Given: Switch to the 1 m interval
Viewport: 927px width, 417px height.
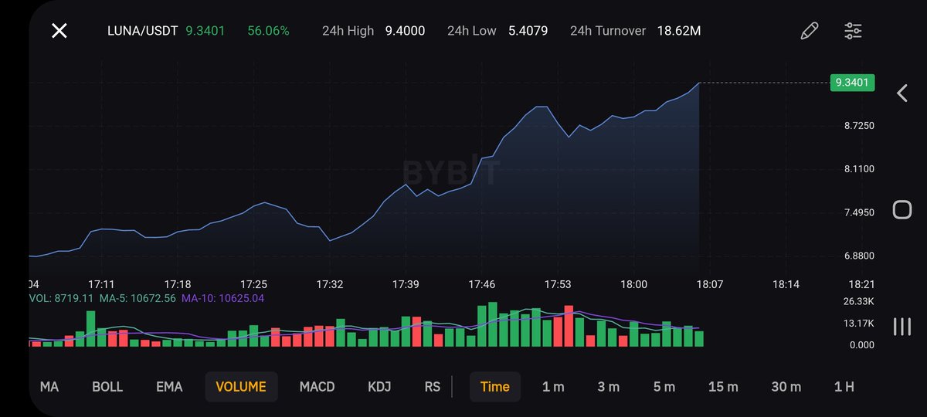Looking at the screenshot, I should pos(553,387).
